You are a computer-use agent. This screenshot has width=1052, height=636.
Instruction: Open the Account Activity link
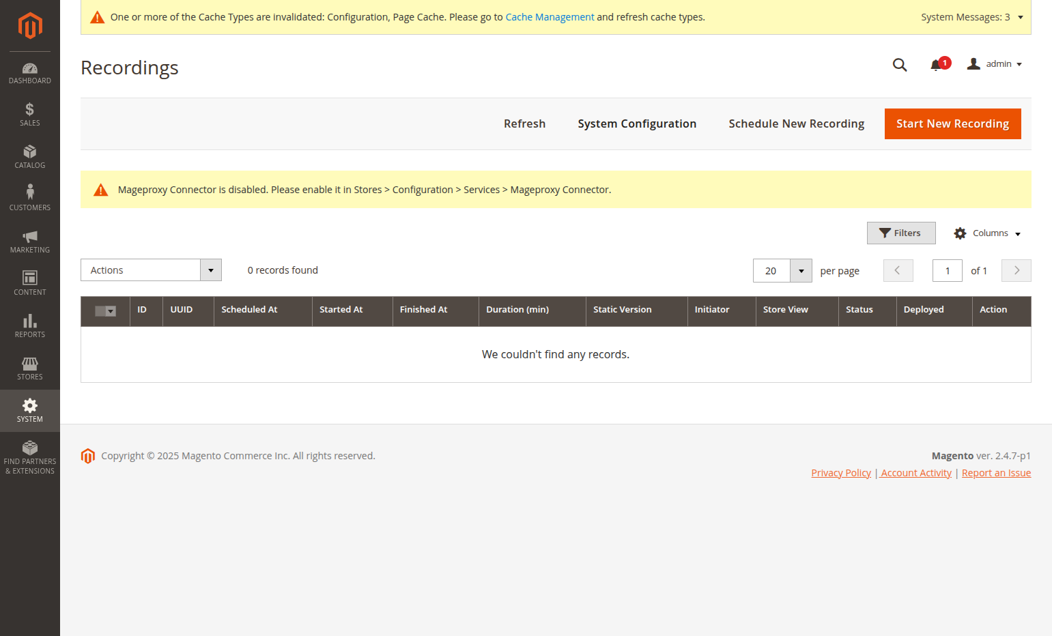click(916, 473)
